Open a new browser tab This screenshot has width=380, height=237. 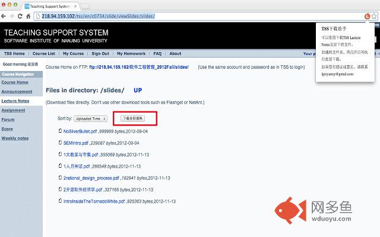tap(85, 7)
